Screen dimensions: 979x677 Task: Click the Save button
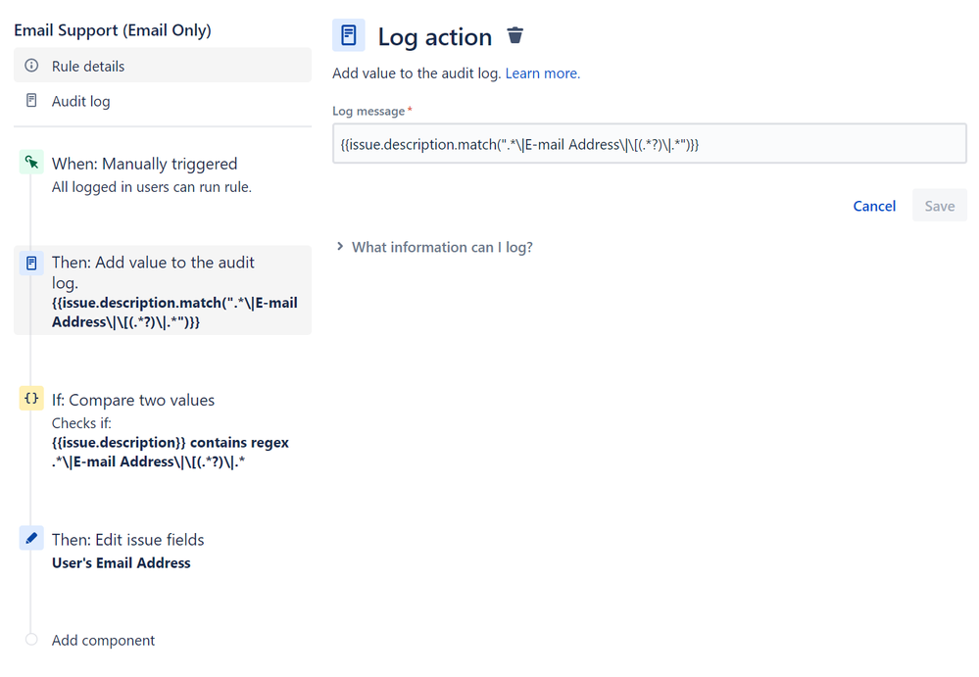coord(940,206)
